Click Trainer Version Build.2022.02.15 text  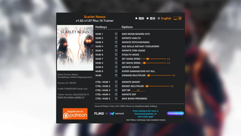click(73, 94)
